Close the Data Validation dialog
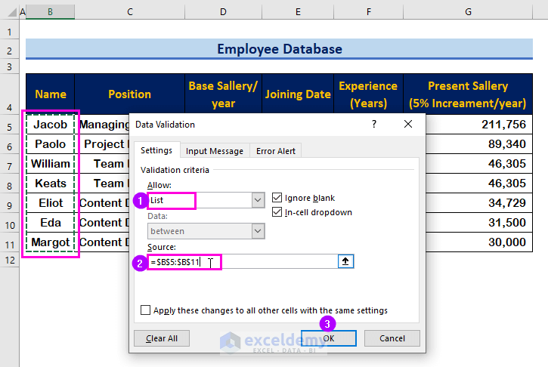 (x=408, y=124)
